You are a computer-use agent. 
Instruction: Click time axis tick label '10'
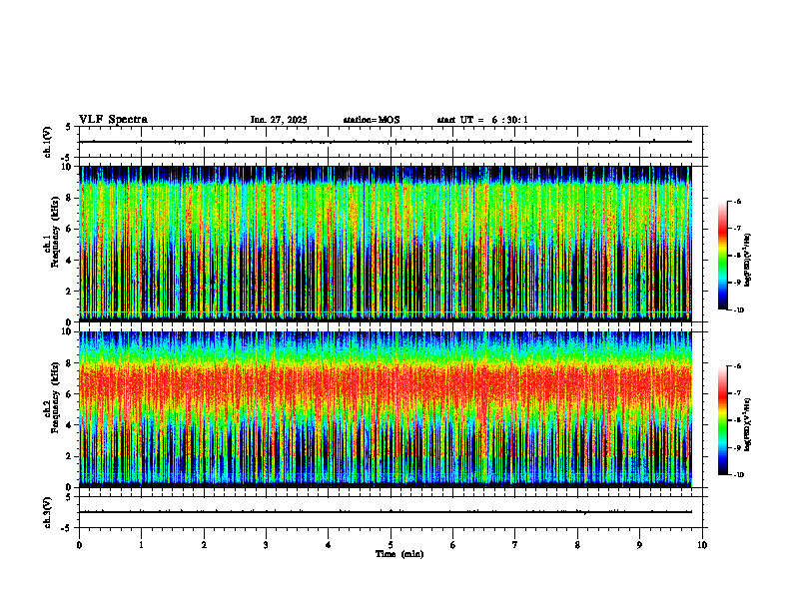click(x=702, y=545)
